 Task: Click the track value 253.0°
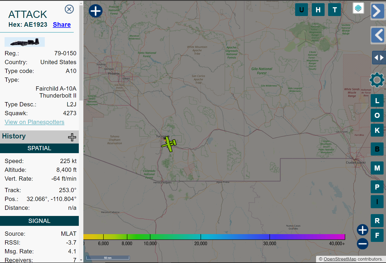pos(68,190)
